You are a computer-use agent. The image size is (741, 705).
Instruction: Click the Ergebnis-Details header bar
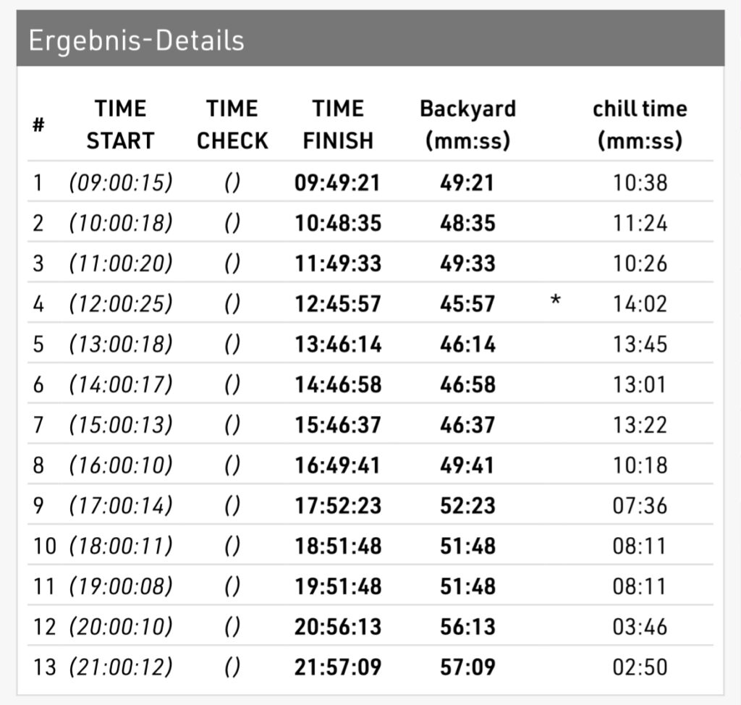point(370,40)
